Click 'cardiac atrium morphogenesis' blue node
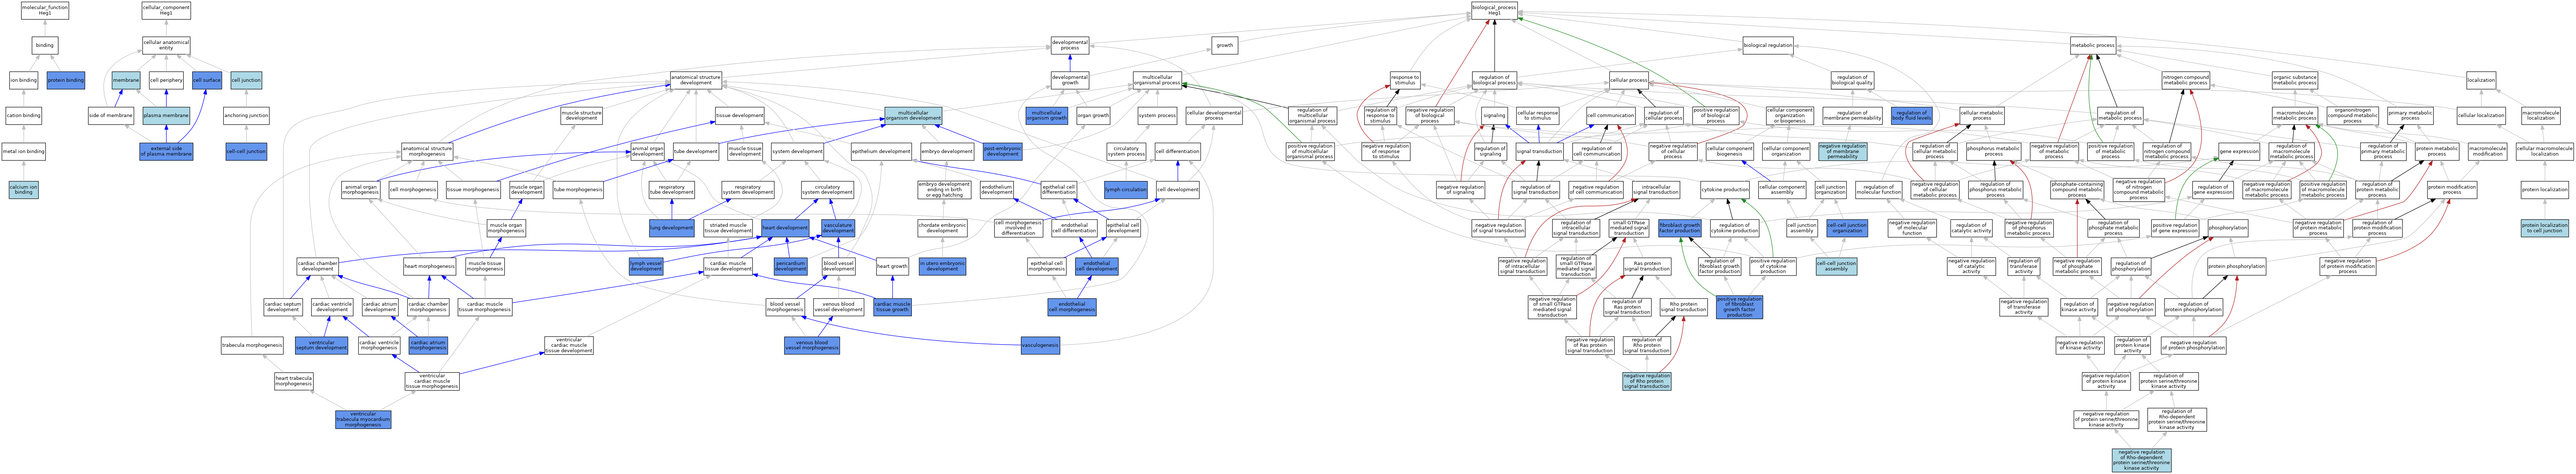The width and height of the screenshot is (2576, 474). pos(428,345)
